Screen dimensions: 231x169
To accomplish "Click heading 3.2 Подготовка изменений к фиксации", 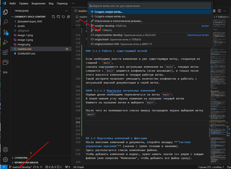I will tap(116, 138).
